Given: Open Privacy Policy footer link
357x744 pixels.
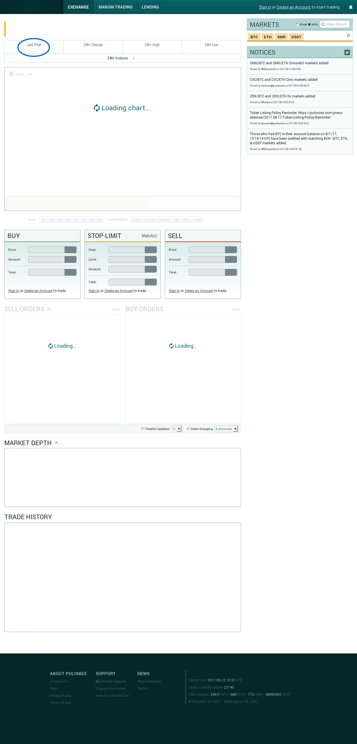Looking at the screenshot, I should (60, 695).
